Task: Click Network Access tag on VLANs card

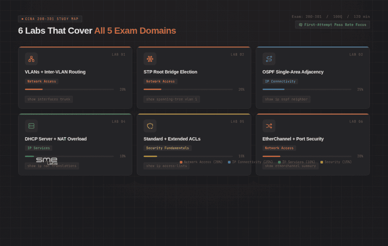Action: click(x=42, y=81)
